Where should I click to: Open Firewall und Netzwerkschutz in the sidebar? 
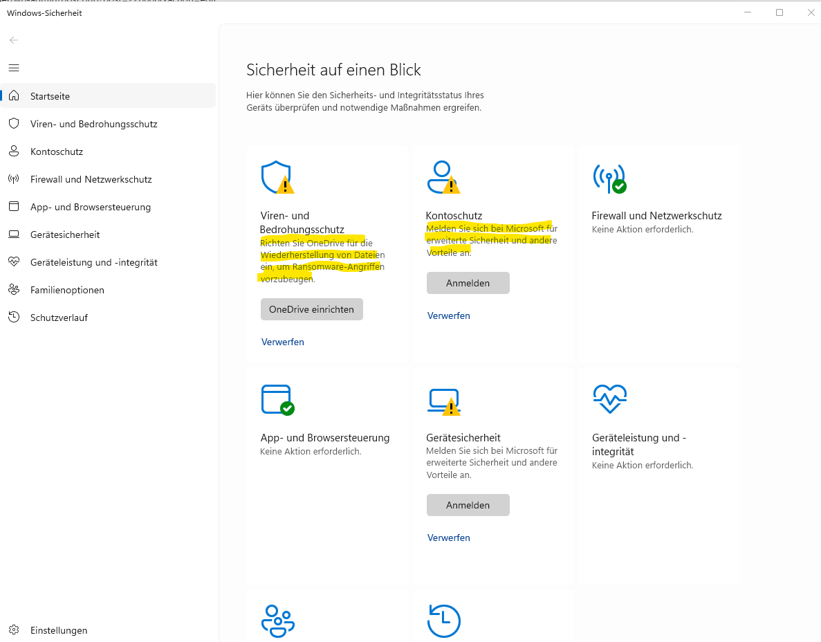click(91, 179)
